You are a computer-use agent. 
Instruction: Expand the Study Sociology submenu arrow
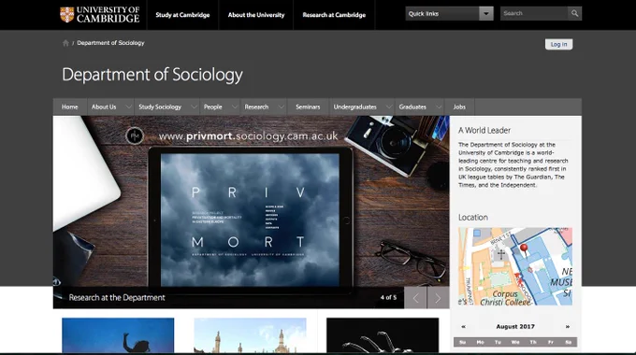194,107
